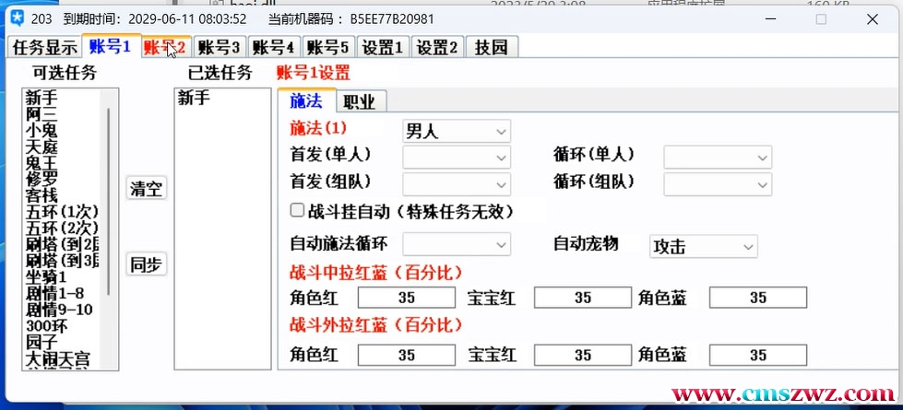This screenshot has width=903, height=410.
Task: Open the 任务显示 tab
Action: [44, 48]
